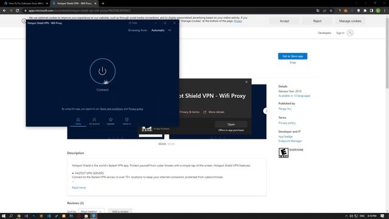Click Add a review button
Viewport: 389px width, 219px height.
coord(120,211)
